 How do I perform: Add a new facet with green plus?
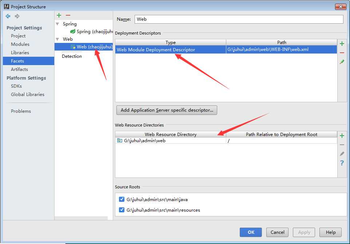tap(59, 15)
